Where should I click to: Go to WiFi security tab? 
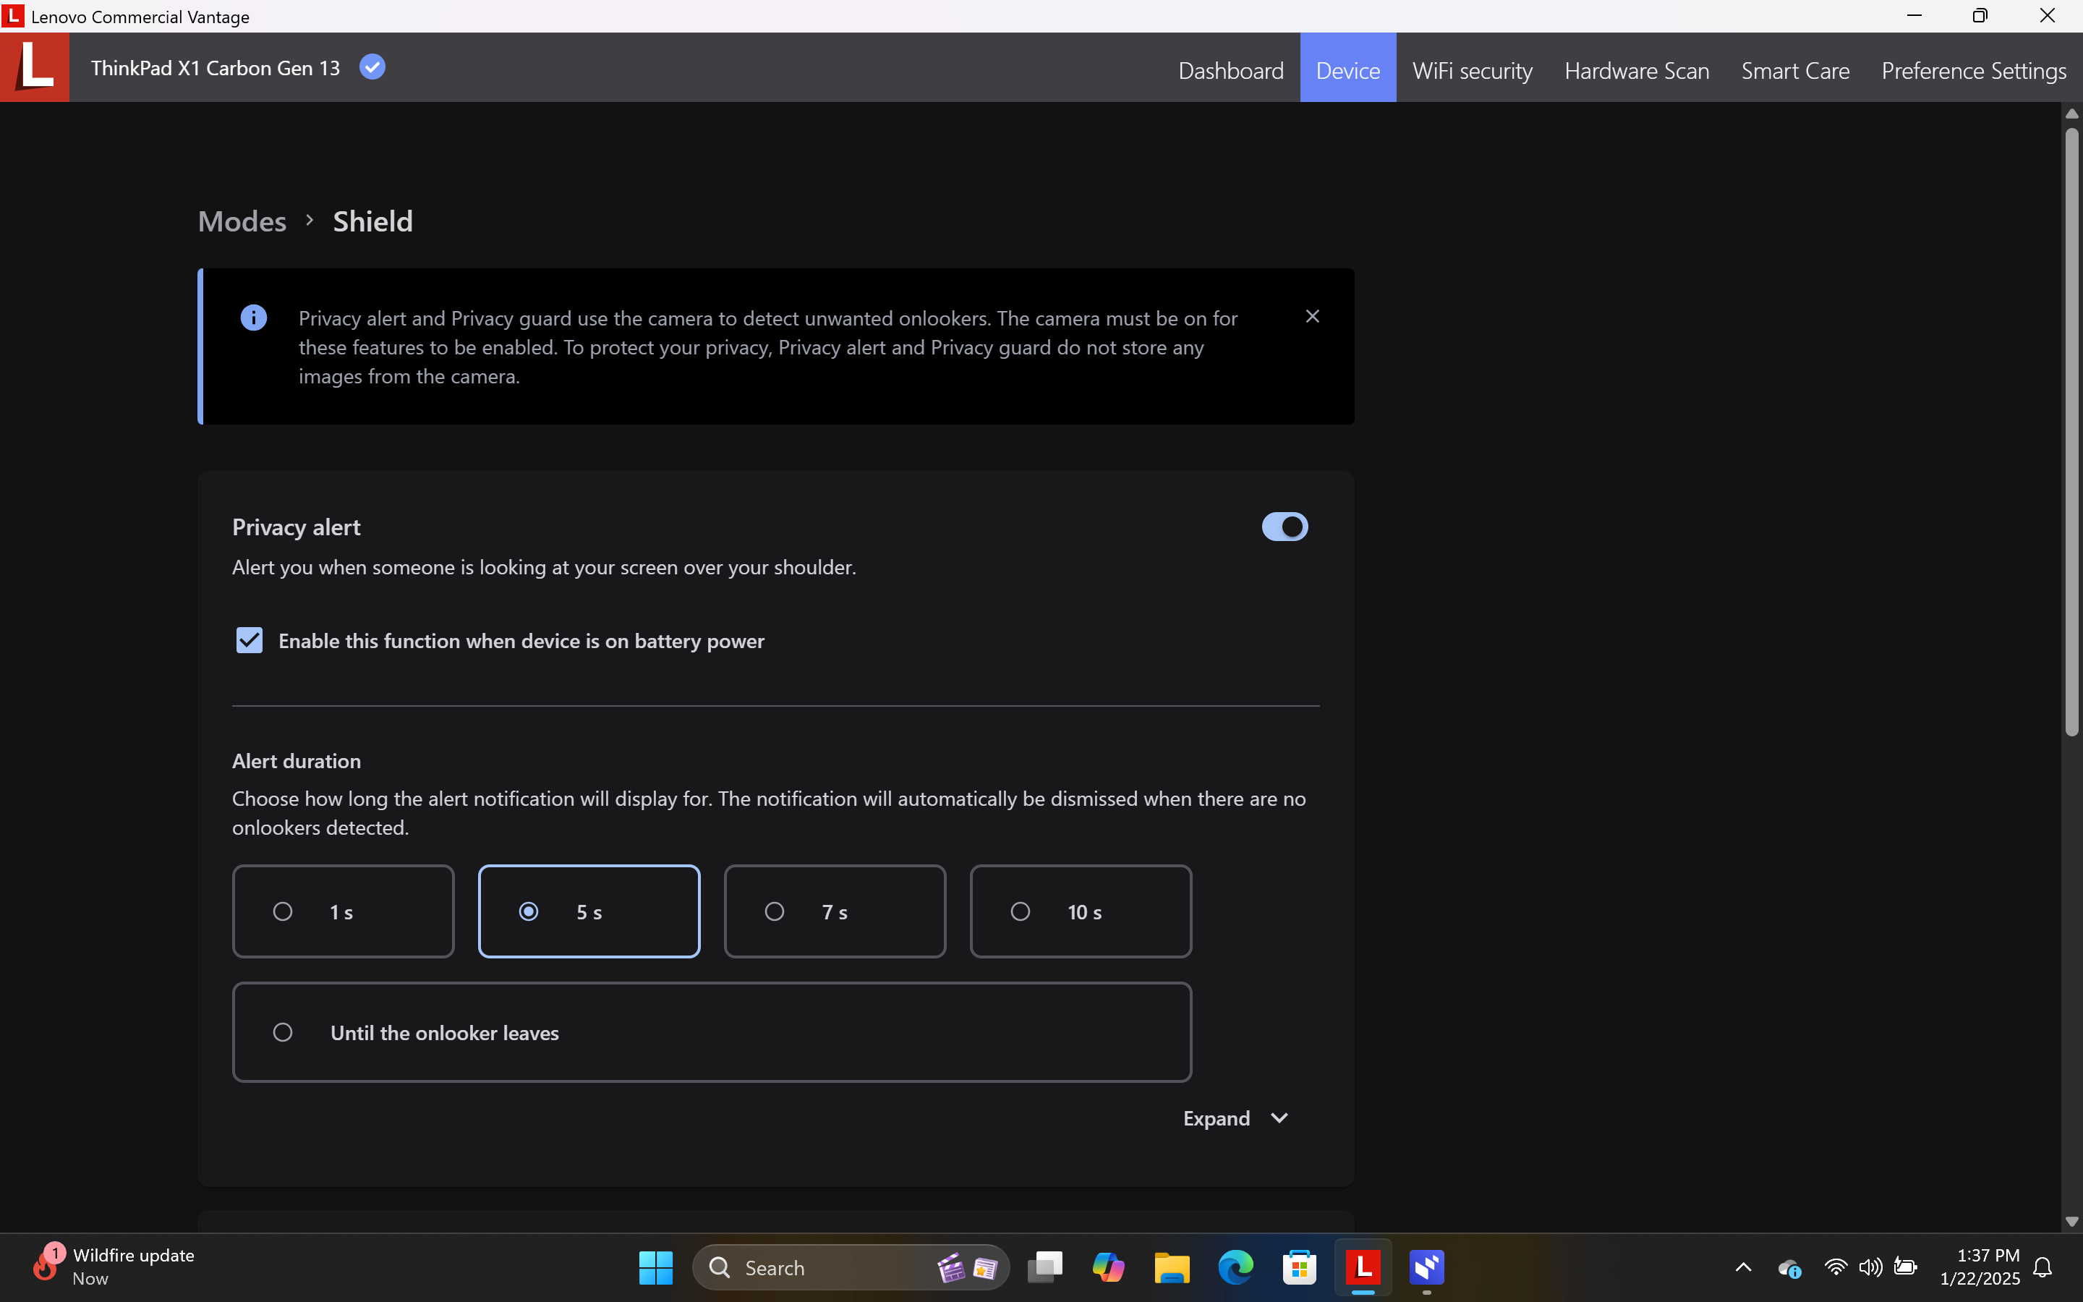coord(1472,69)
